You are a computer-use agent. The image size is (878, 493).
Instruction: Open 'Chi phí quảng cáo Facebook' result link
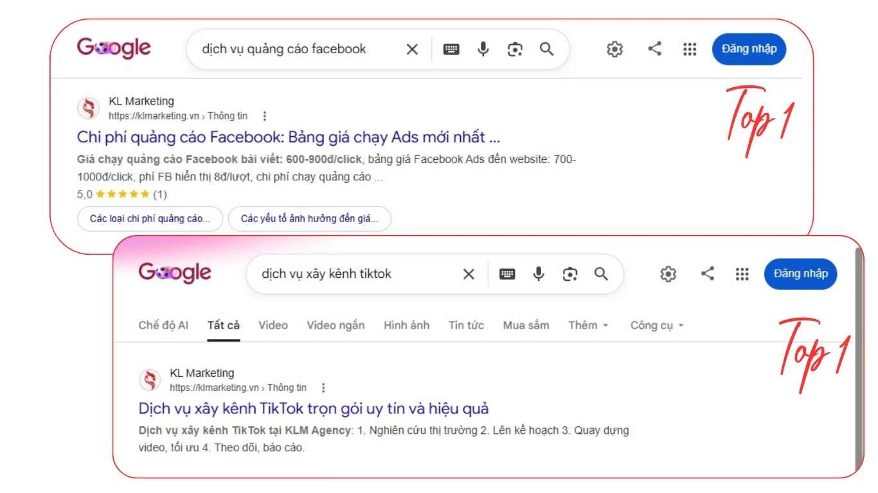[x=289, y=137]
